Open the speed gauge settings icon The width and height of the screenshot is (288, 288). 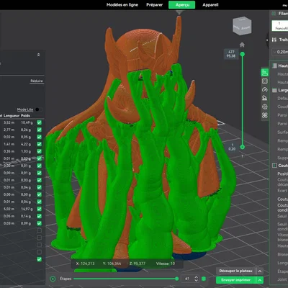[265, 89]
